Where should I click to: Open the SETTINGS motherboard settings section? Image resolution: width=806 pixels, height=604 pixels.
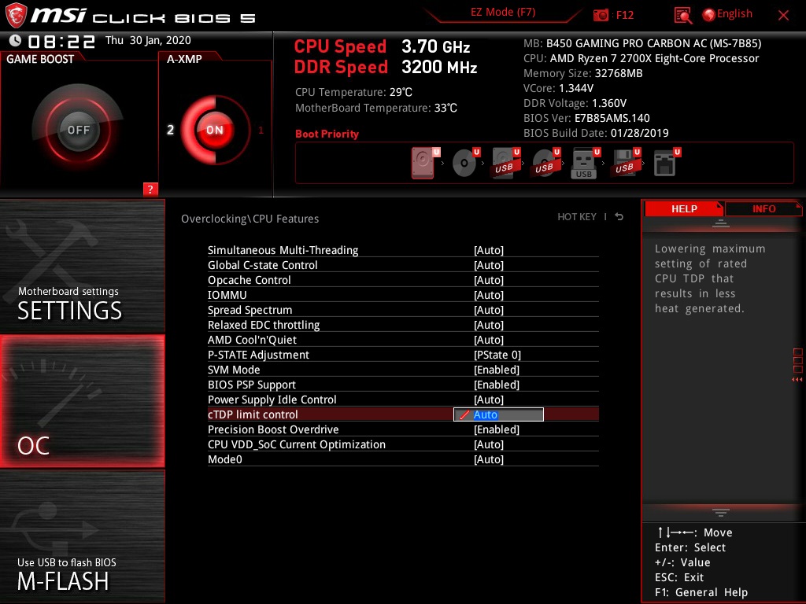(82, 266)
